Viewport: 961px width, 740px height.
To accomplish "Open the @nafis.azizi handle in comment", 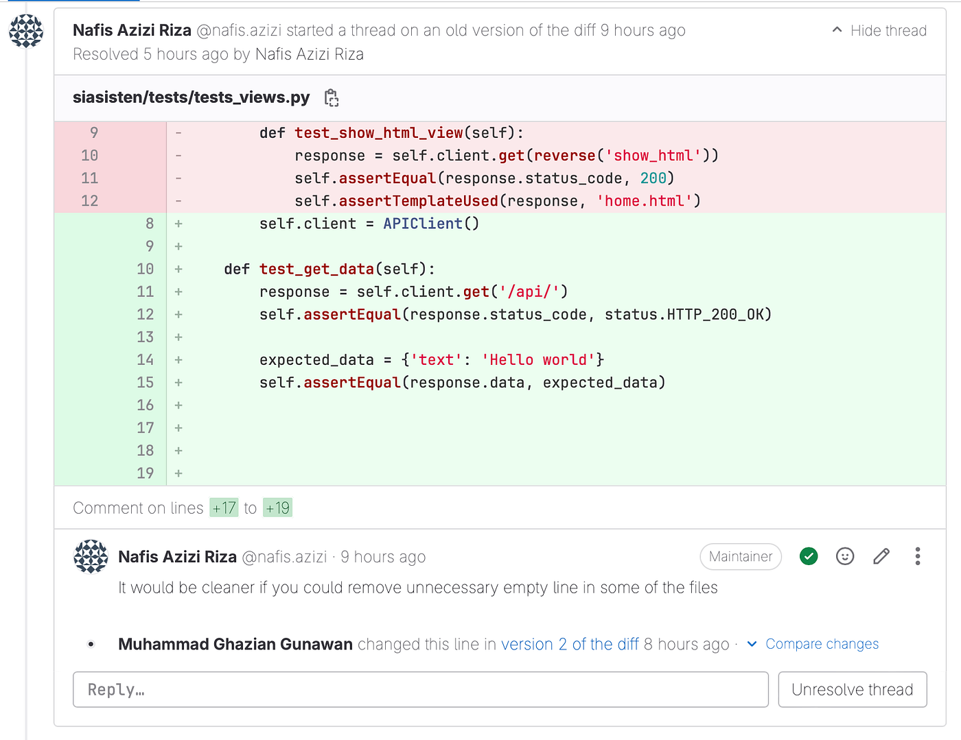I will (284, 557).
